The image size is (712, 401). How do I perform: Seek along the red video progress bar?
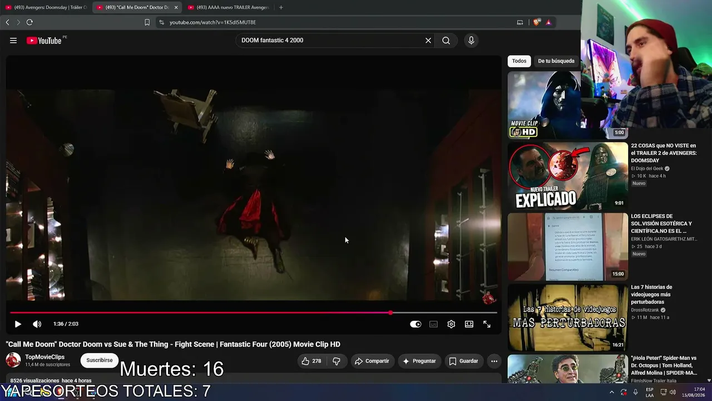click(x=254, y=312)
